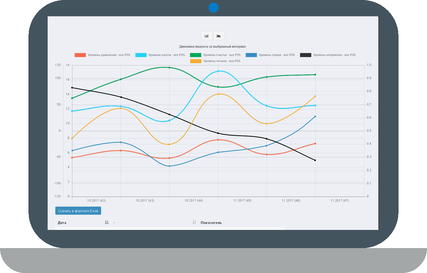Viewport: 427px width, 273px height.
Task: Select x-axis label 10.2017 (43)
Action: [x=145, y=200]
